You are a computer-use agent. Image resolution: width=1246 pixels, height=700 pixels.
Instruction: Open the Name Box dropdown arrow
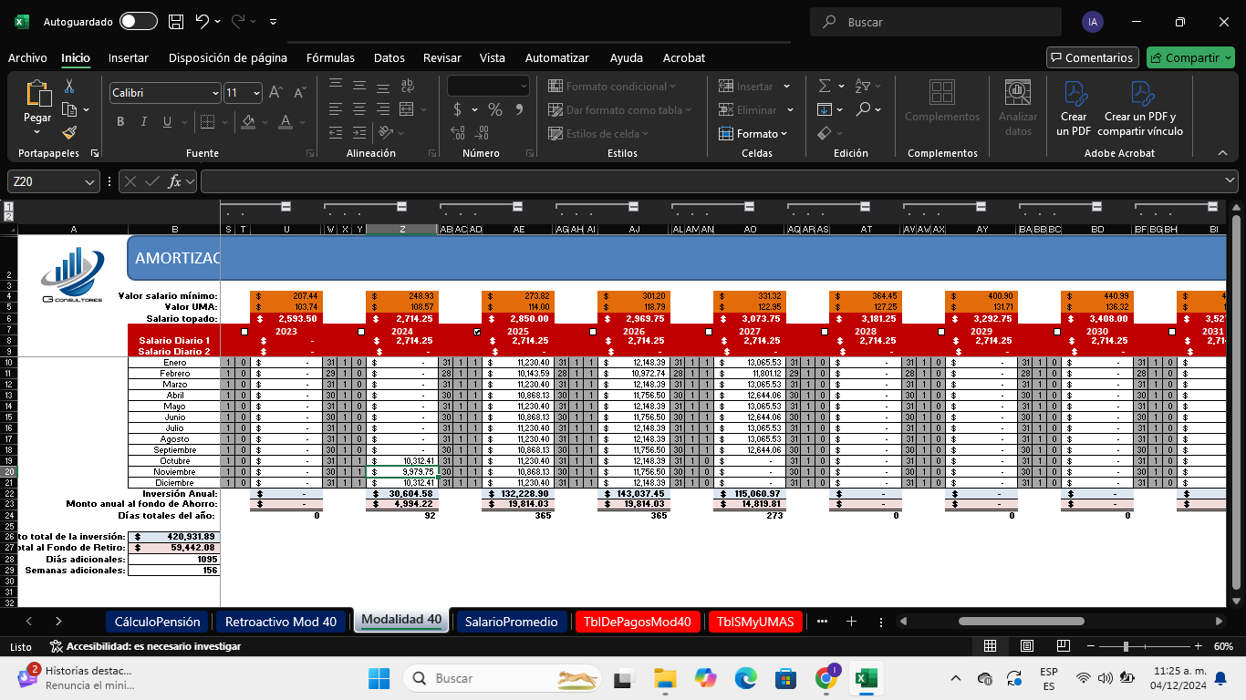click(89, 181)
